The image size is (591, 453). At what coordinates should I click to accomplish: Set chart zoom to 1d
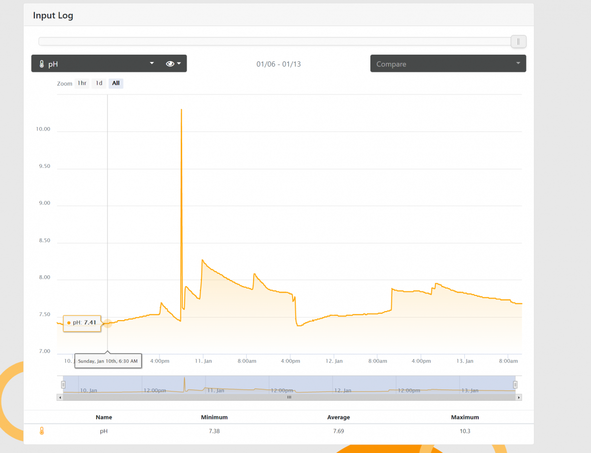(99, 83)
